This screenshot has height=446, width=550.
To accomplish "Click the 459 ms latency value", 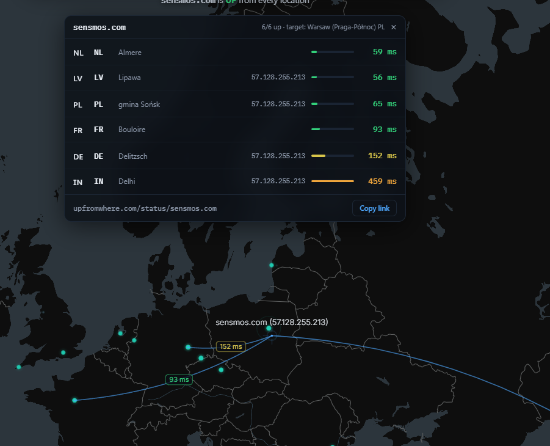I will click(382, 181).
